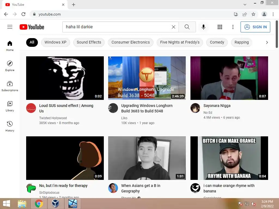This screenshot has width=279, height=209.
Task: Click the page vertical scrollbar
Action: [277, 34]
